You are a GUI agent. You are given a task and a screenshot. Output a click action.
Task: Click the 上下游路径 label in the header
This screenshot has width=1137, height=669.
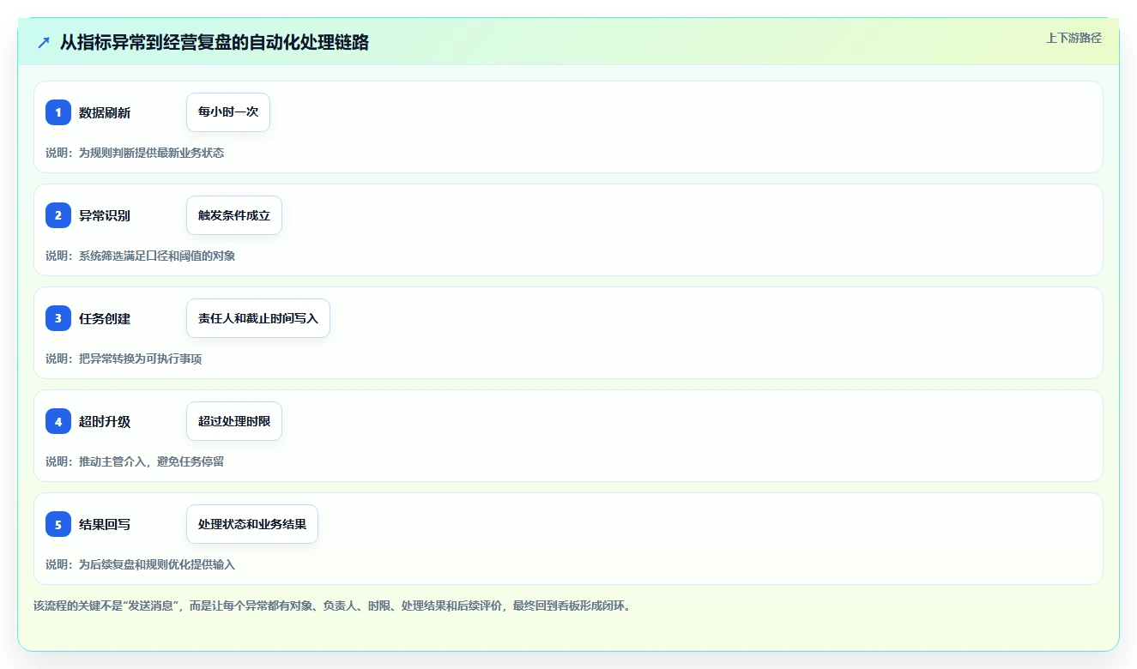[1073, 39]
